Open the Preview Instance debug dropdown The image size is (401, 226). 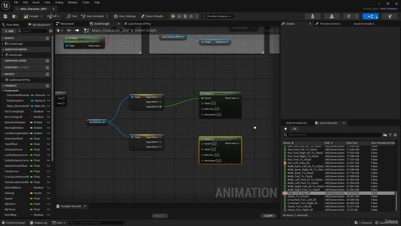coord(219,16)
